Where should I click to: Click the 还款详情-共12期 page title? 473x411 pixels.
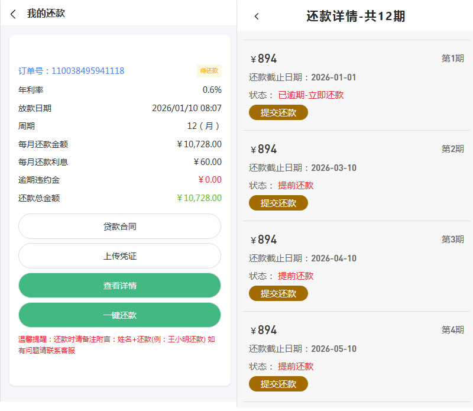355,17
